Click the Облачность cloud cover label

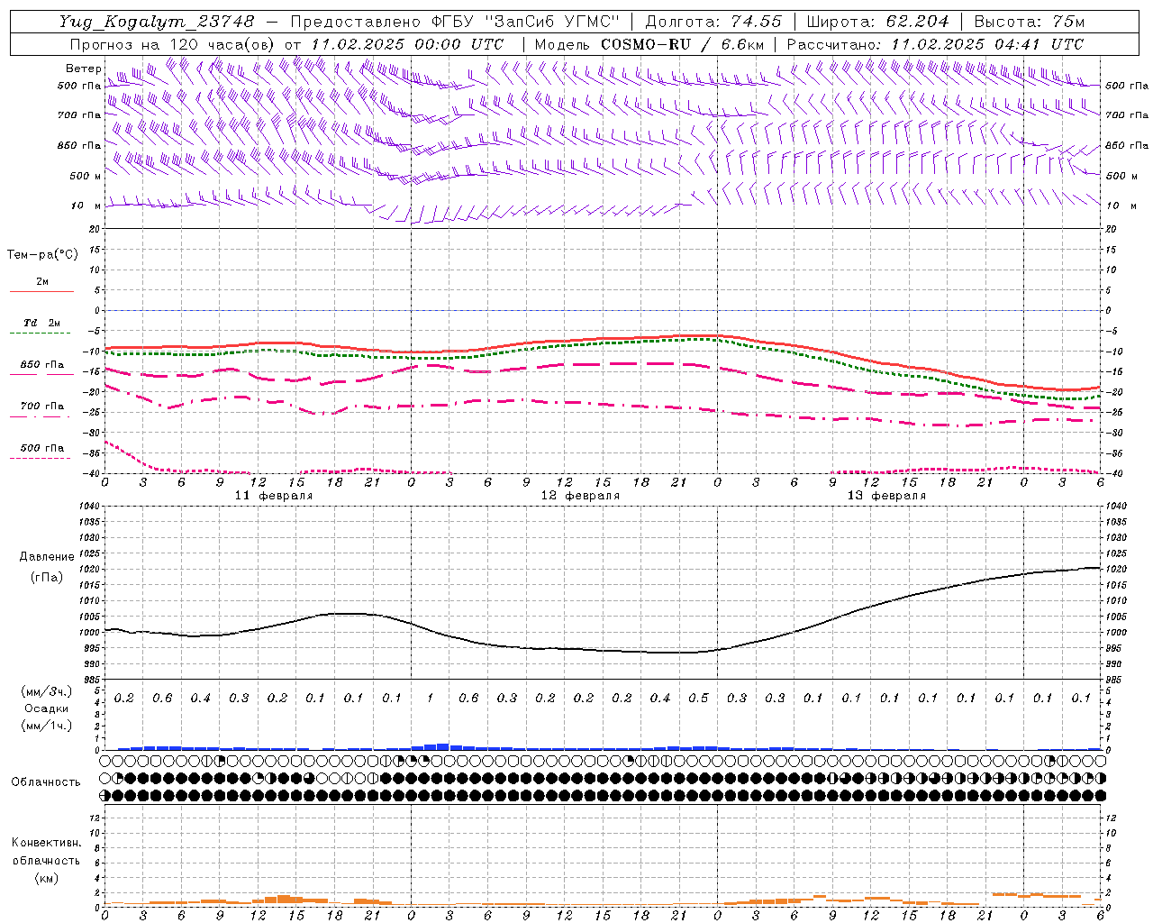coord(46,781)
